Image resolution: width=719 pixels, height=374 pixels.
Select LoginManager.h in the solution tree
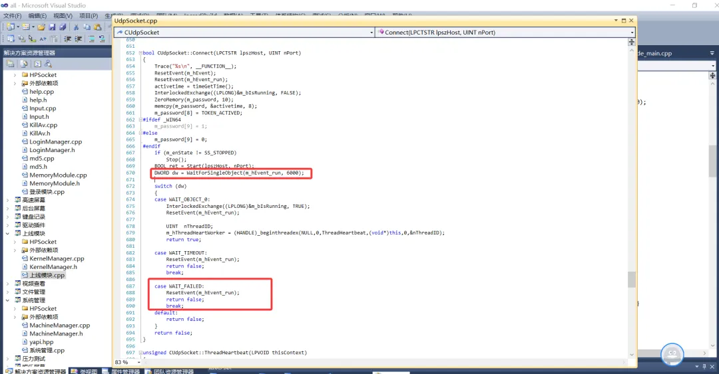pos(52,150)
